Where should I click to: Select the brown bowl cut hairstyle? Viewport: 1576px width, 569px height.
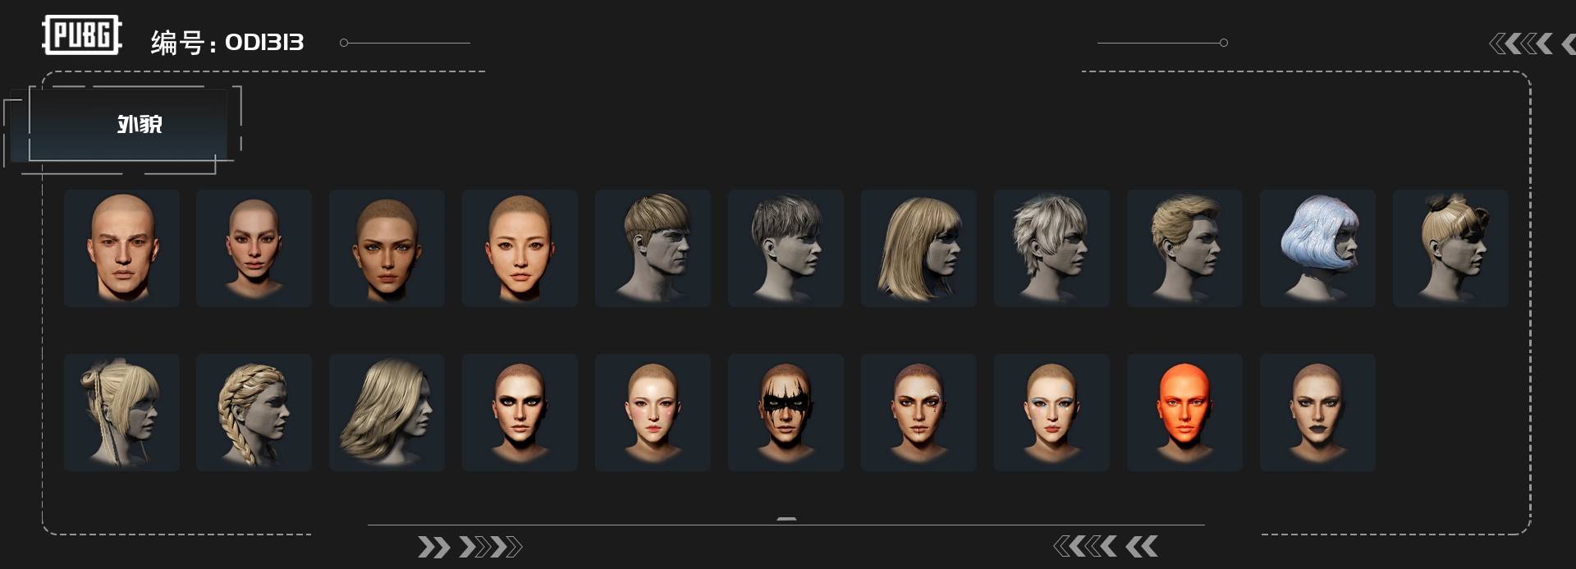(x=653, y=248)
